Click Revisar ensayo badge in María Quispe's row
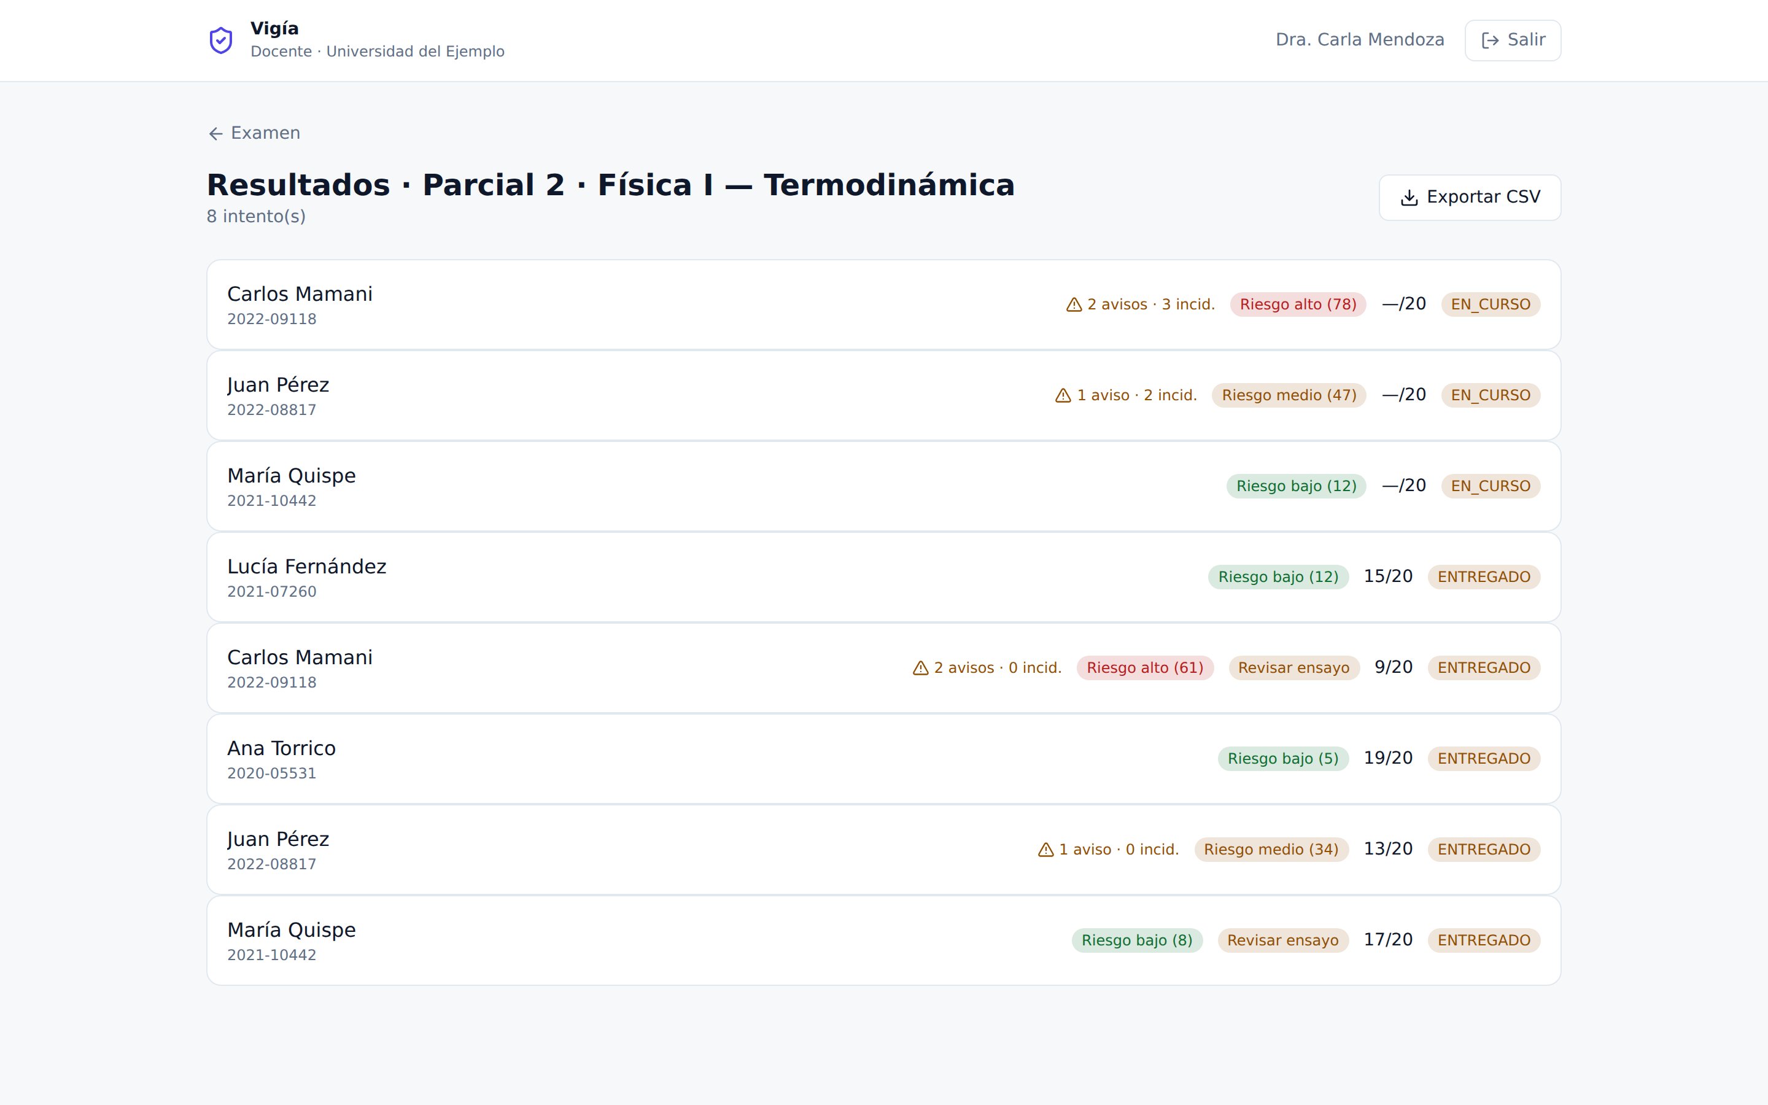Image resolution: width=1768 pixels, height=1105 pixels. pos(1283,940)
